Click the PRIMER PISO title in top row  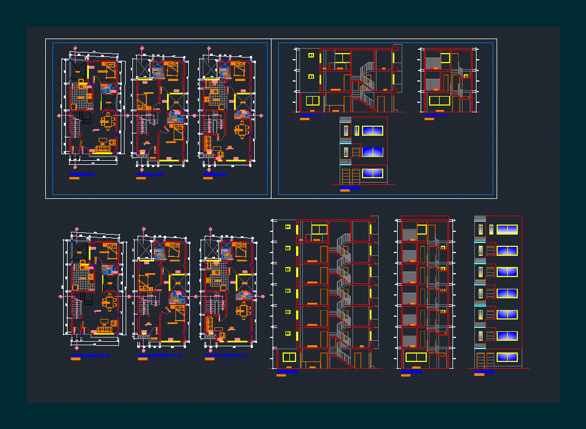82,174
